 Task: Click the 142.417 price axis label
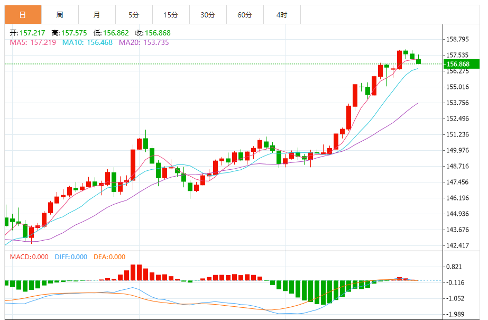pos(457,245)
